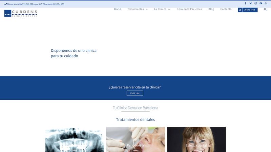Open the dental X-ray treatment thumbnail
The height and width of the screenshot is (152, 271).
(x=75, y=140)
